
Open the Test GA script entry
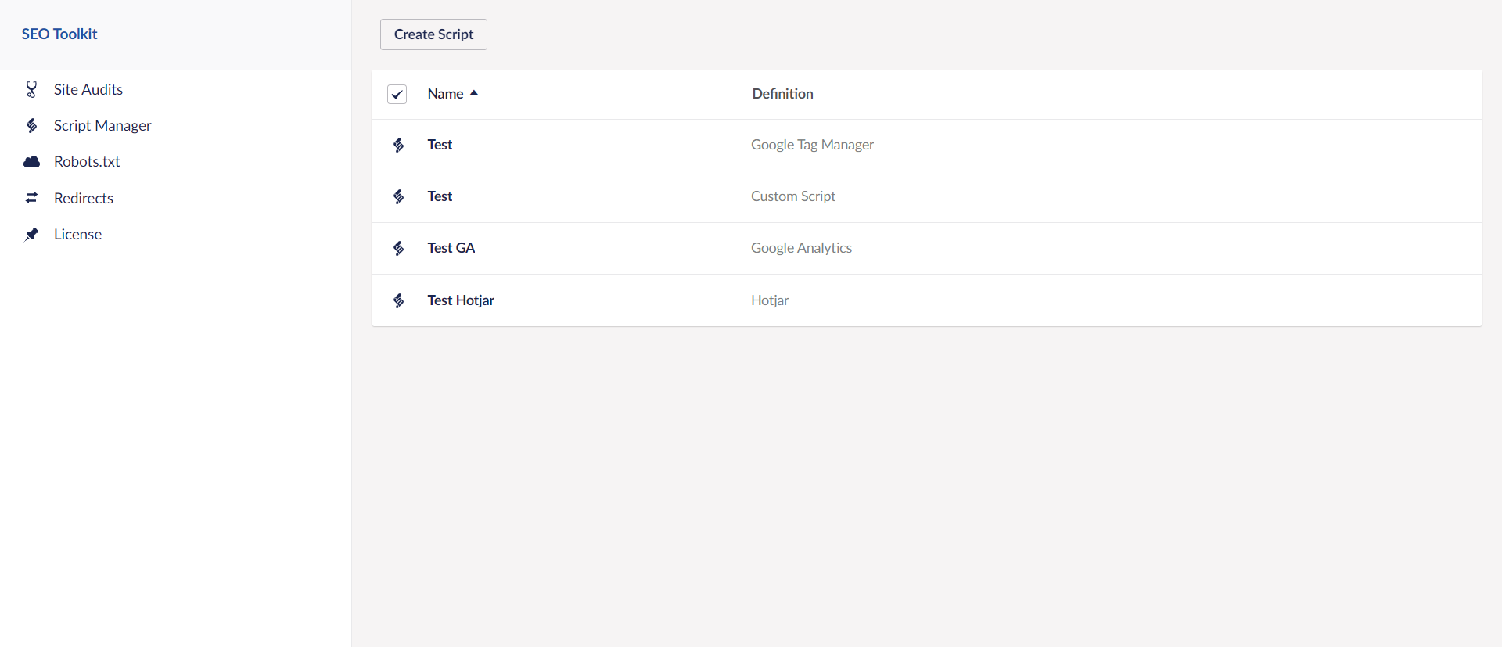(451, 248)
